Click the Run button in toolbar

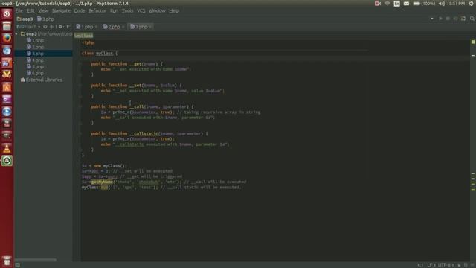click(x=440, y=19)
